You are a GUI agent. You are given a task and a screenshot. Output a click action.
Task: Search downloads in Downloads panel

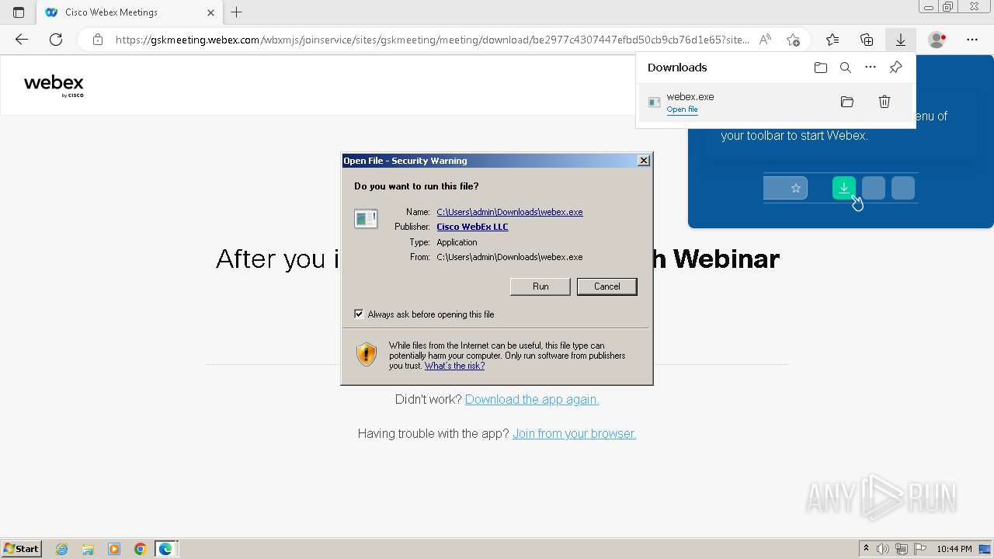[846, 68]
